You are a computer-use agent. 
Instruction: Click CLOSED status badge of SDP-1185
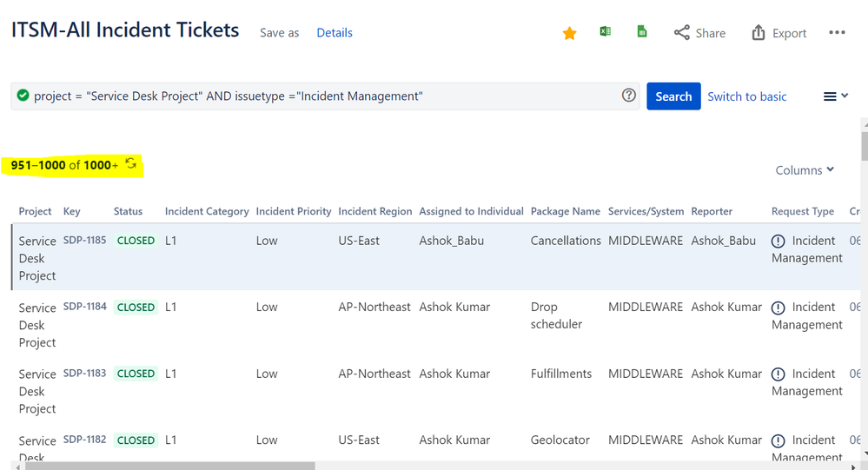click(x=136, y=241)
